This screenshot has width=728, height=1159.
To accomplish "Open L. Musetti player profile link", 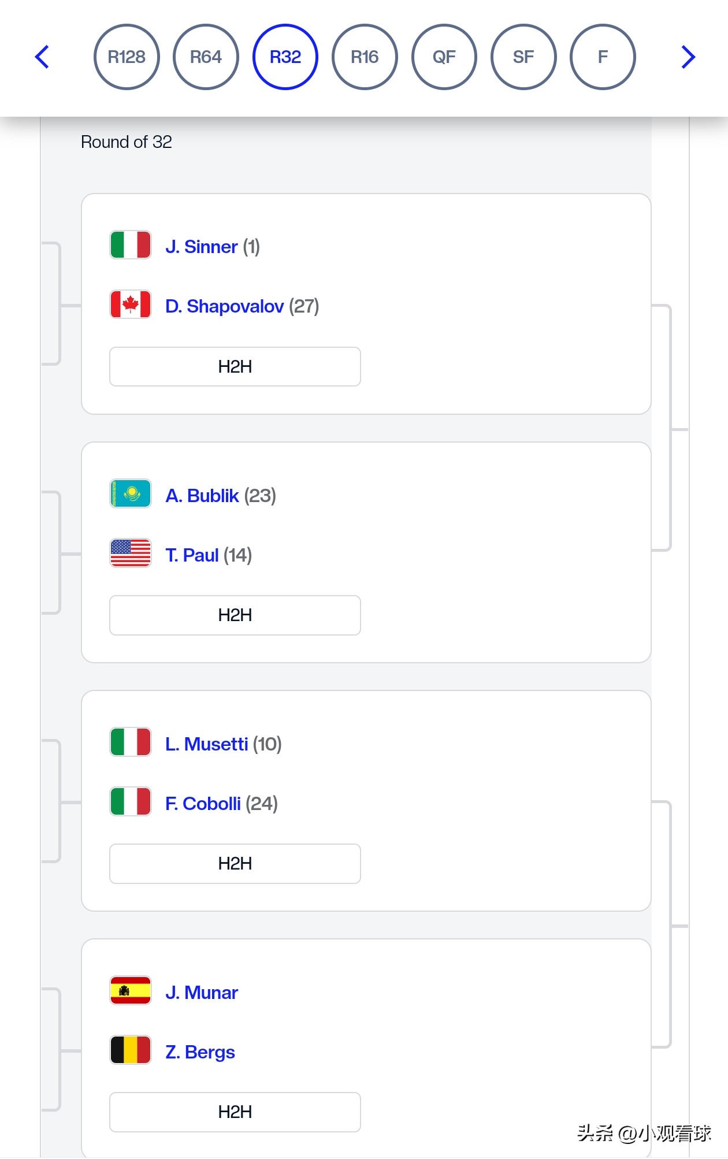I will click(206, 744).
